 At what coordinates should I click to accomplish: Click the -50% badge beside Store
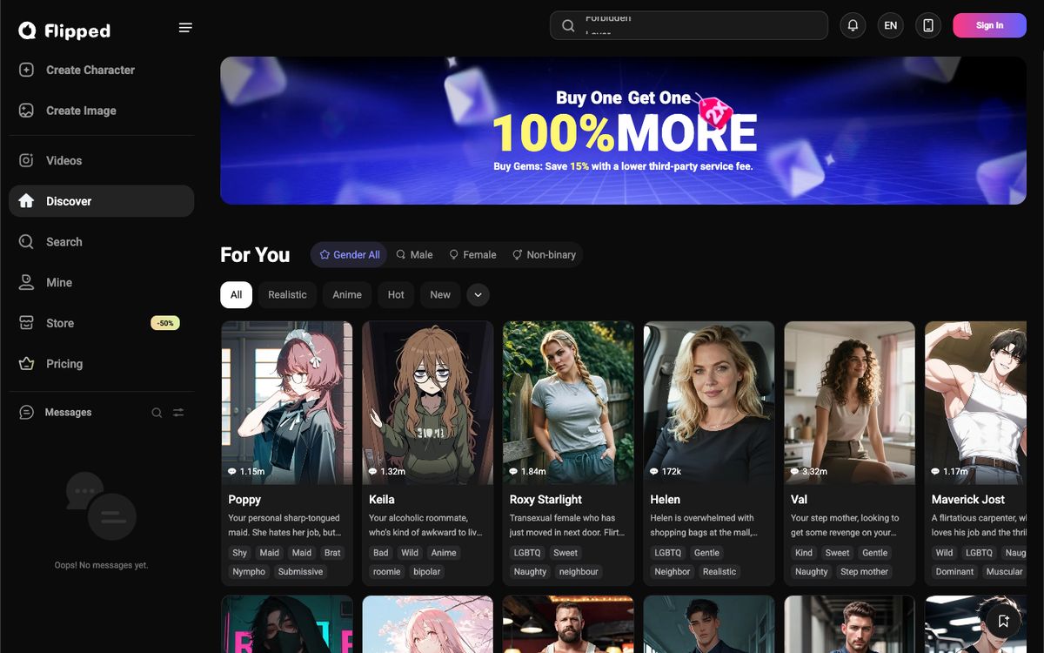(x=165, y=323)
